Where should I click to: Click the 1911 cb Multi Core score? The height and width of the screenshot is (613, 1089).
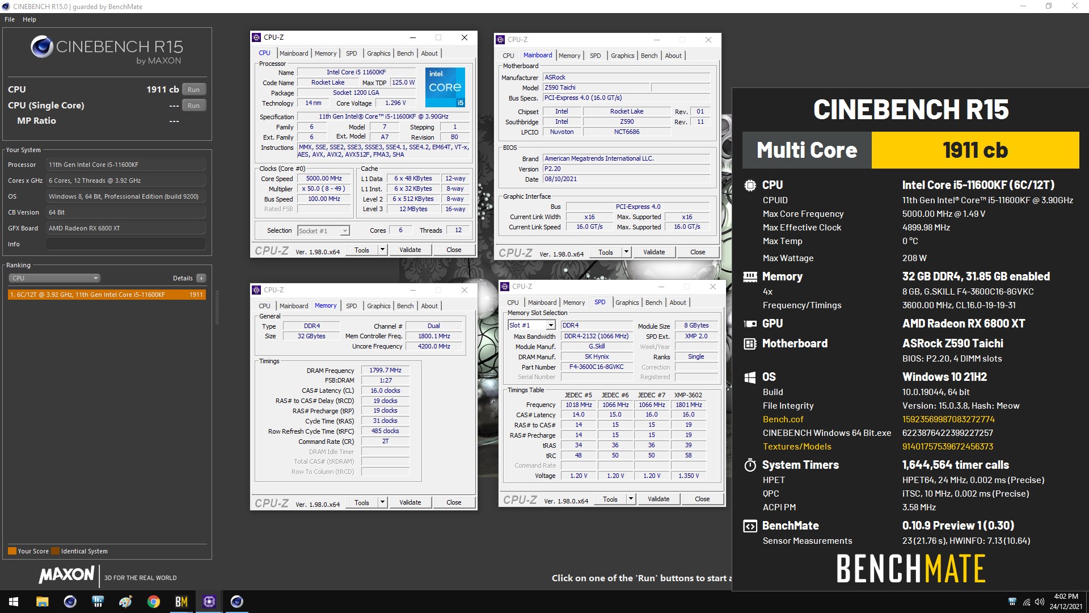click(x=975, y=150)
